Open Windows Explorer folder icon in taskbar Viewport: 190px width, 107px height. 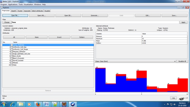[x=20, y=104]
